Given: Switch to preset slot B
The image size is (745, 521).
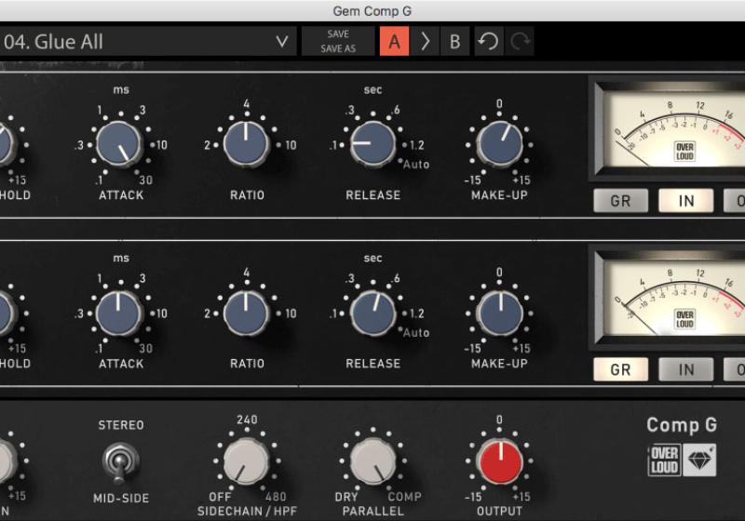Looking at the screenshot, I should pos(454,42).
